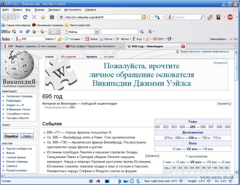Switch to the 695 - Яндекс search tab

coord(32,46)
